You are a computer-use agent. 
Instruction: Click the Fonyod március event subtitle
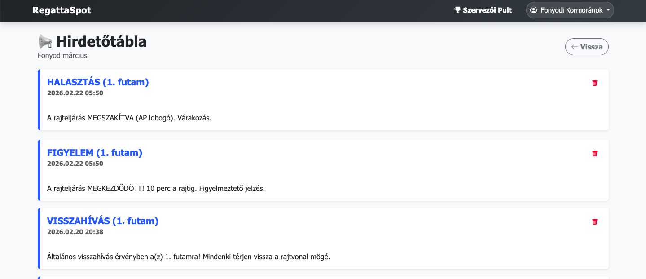coord(62,56)
